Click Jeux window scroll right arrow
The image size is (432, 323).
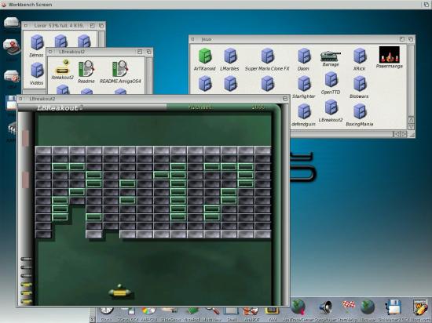(x=404, y=134)
